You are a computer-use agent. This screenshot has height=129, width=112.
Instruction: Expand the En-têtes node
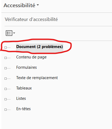[x=6, y=110]
